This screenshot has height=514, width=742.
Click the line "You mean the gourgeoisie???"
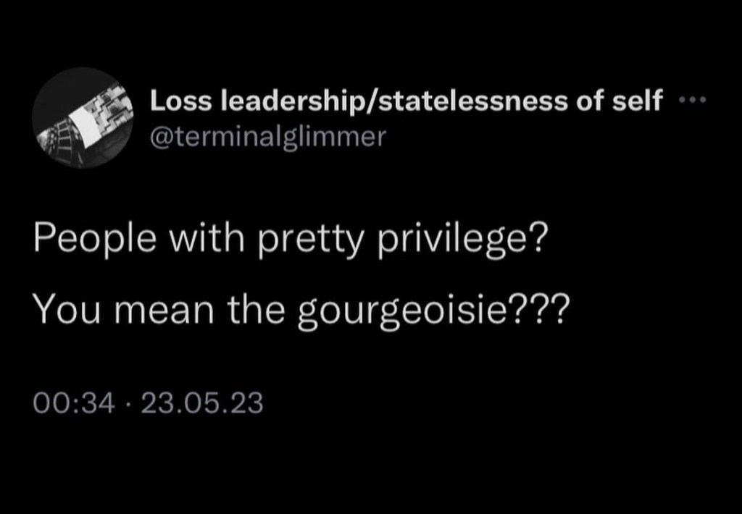click(301, 312)
